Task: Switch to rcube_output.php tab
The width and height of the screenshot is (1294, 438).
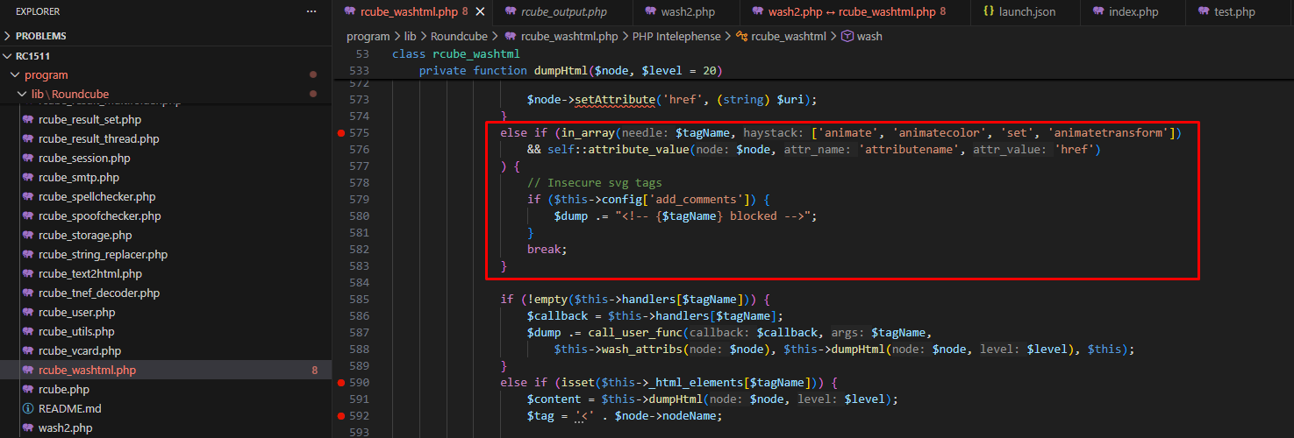Action: (x=562, y=12)
